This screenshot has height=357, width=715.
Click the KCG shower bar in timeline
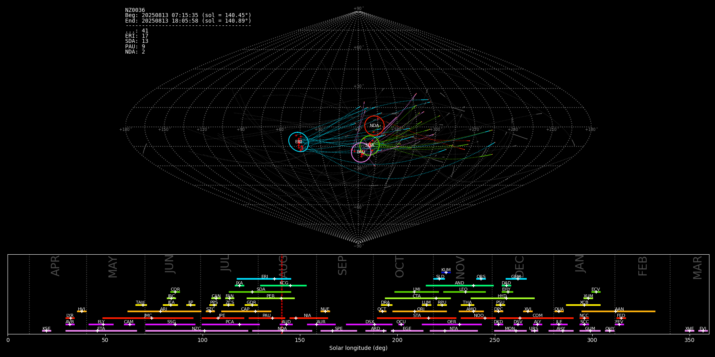283,285
